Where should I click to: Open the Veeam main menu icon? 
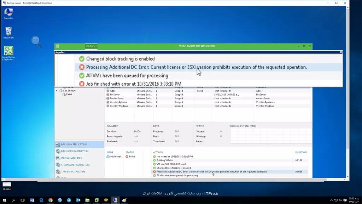tap(57, 46)
